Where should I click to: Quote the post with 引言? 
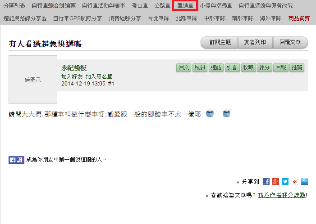[x=232, y=67]
